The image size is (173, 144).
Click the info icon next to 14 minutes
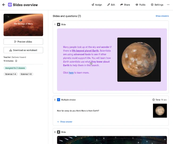16,61
